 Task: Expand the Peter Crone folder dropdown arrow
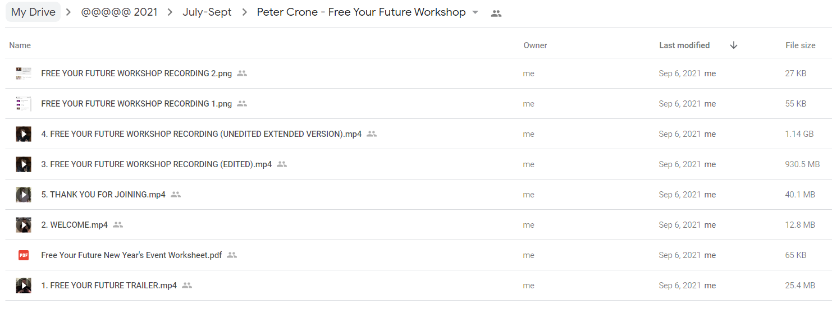click(x=476, y=12)
